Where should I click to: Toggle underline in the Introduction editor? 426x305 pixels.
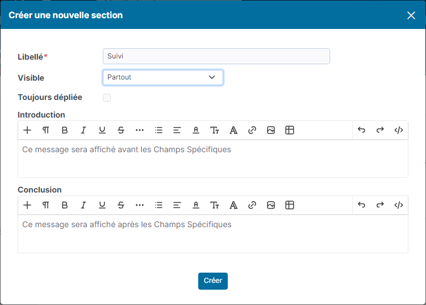tap(102, 130)
